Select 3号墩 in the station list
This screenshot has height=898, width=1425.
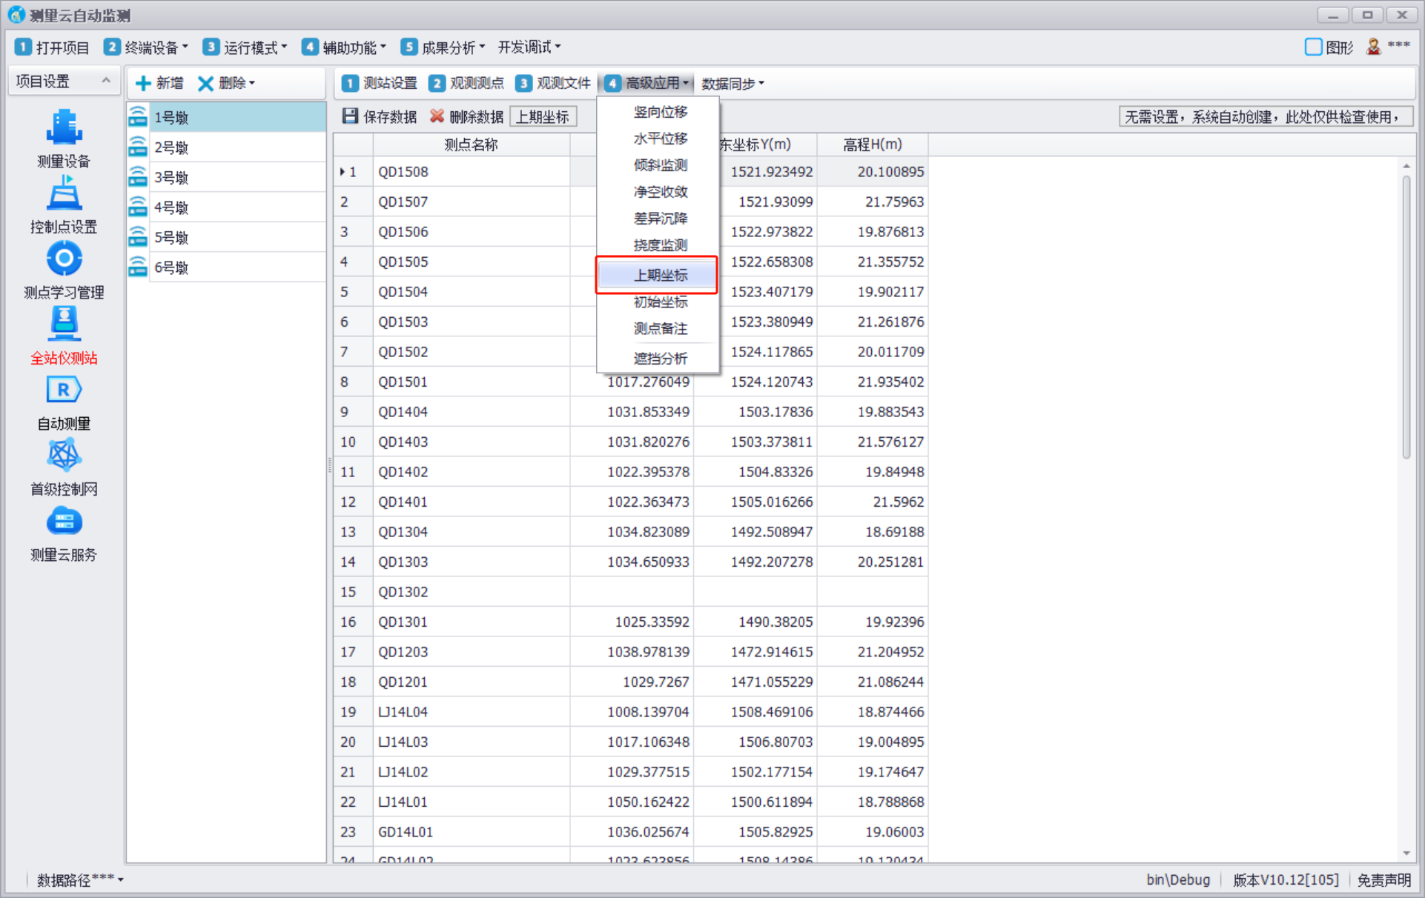(x=171, y=178)
